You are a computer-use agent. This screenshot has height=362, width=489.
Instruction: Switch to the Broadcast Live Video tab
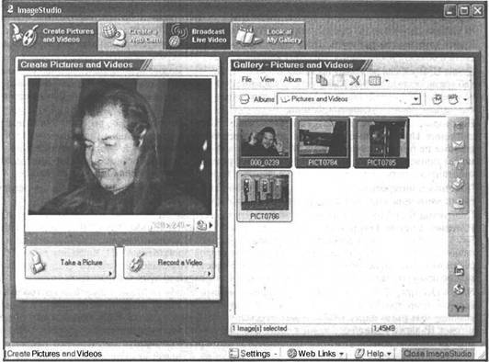(x=198, y=36)
